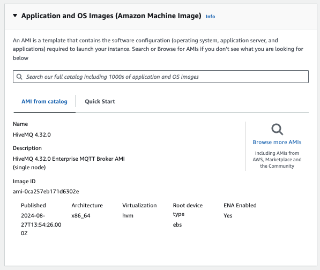The width and height of the screenshot is (320, 270).
Task: Click the Description label
Action: click(x=27, y=148)
